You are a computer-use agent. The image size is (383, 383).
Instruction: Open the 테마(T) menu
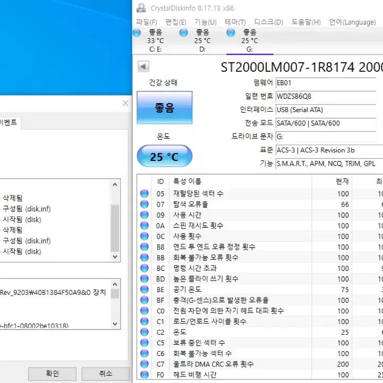point(235,22)
